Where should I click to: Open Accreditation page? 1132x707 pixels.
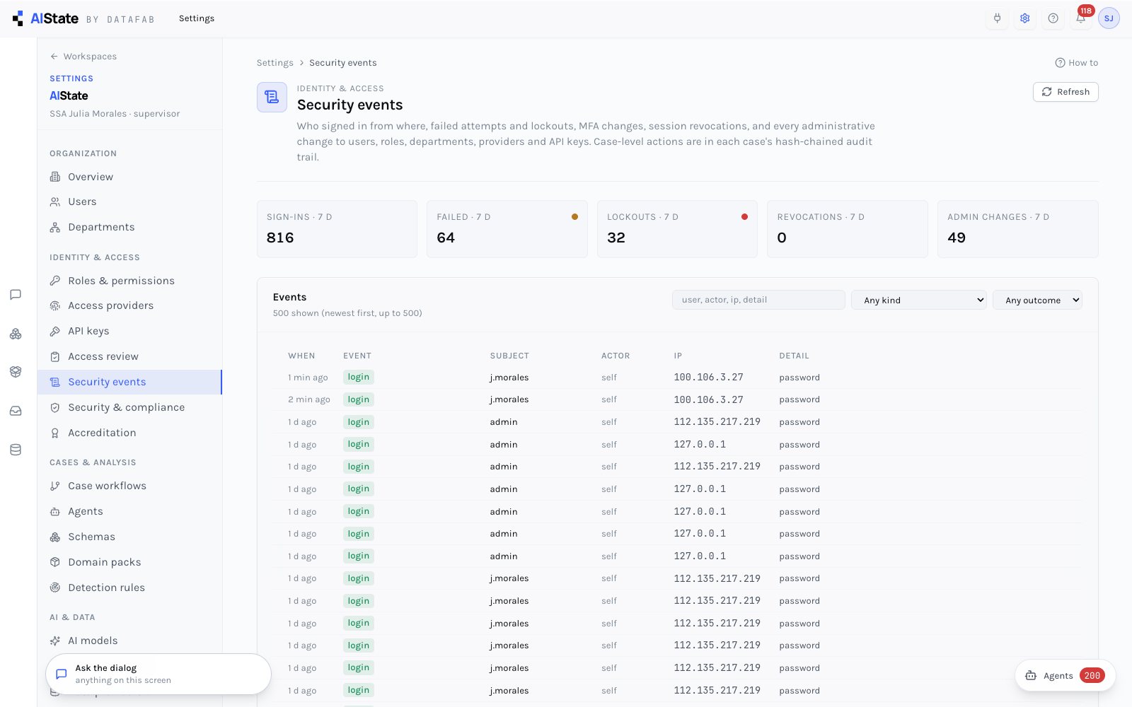(129, 433)
